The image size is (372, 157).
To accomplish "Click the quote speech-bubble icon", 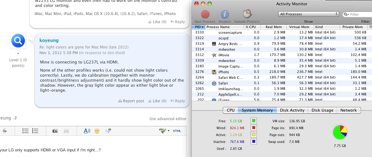I will tap(108, 131).
